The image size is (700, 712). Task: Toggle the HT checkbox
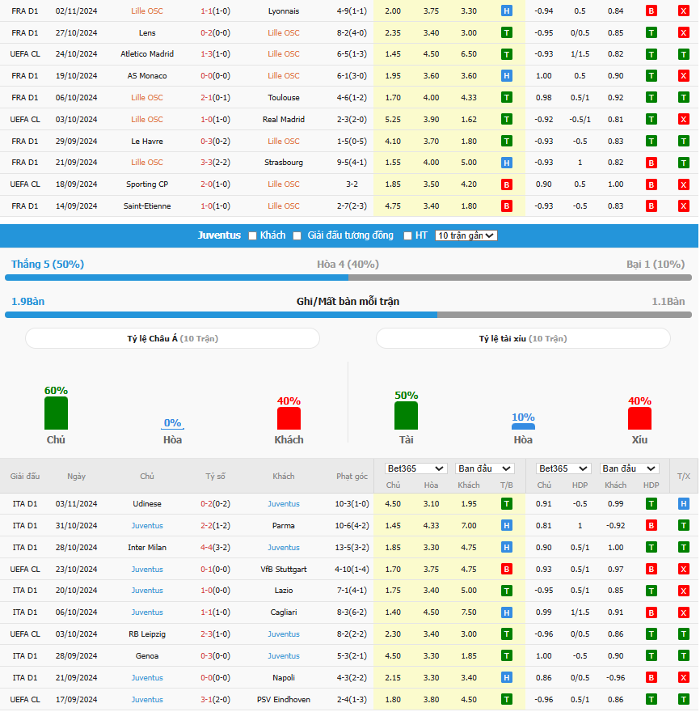[407, 235]
